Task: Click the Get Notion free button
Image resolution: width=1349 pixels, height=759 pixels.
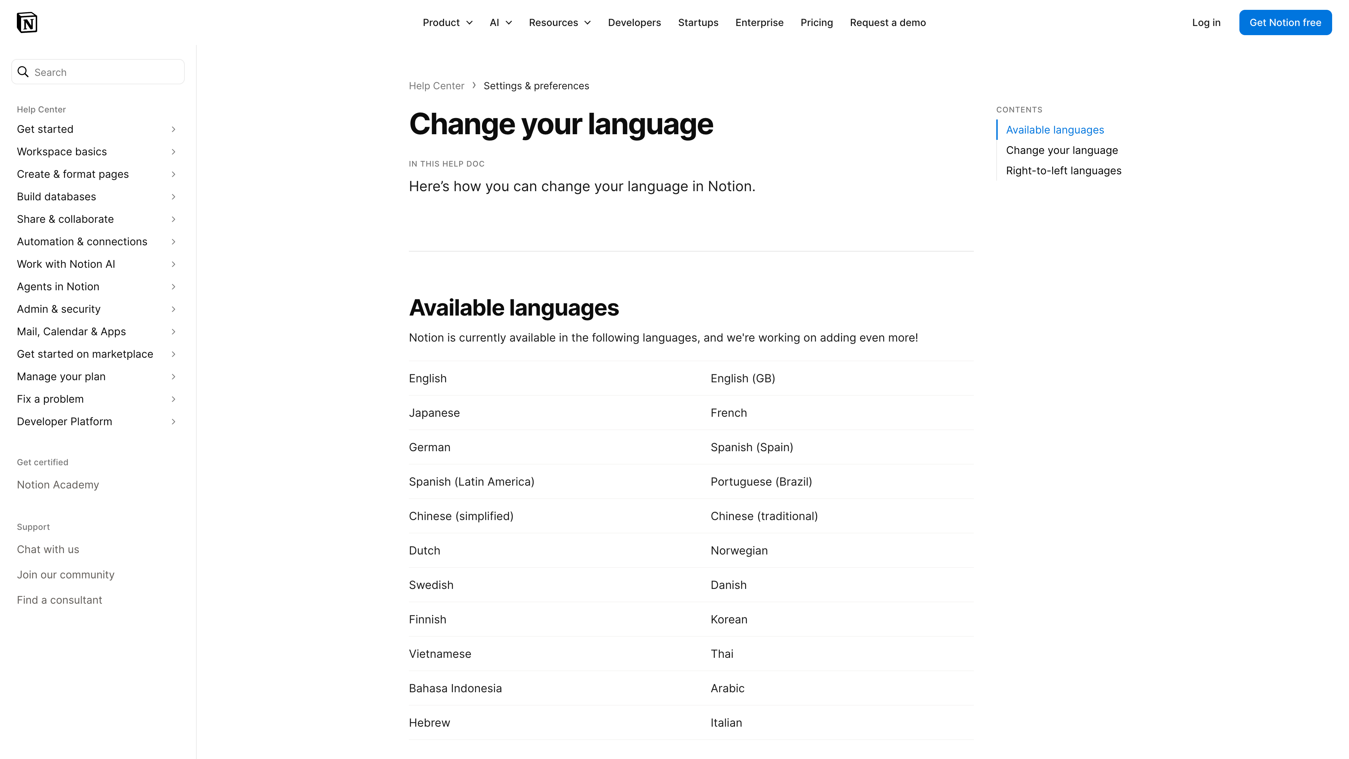Action: (1285, 22)
